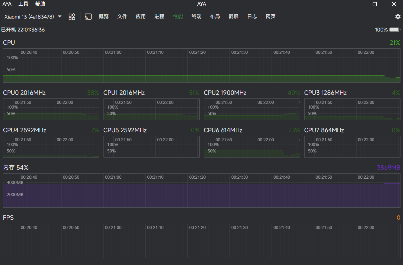The width and height of the screenshot is (403, 265).
Task: Select the 进程 tab
Action: click(159, 17)
